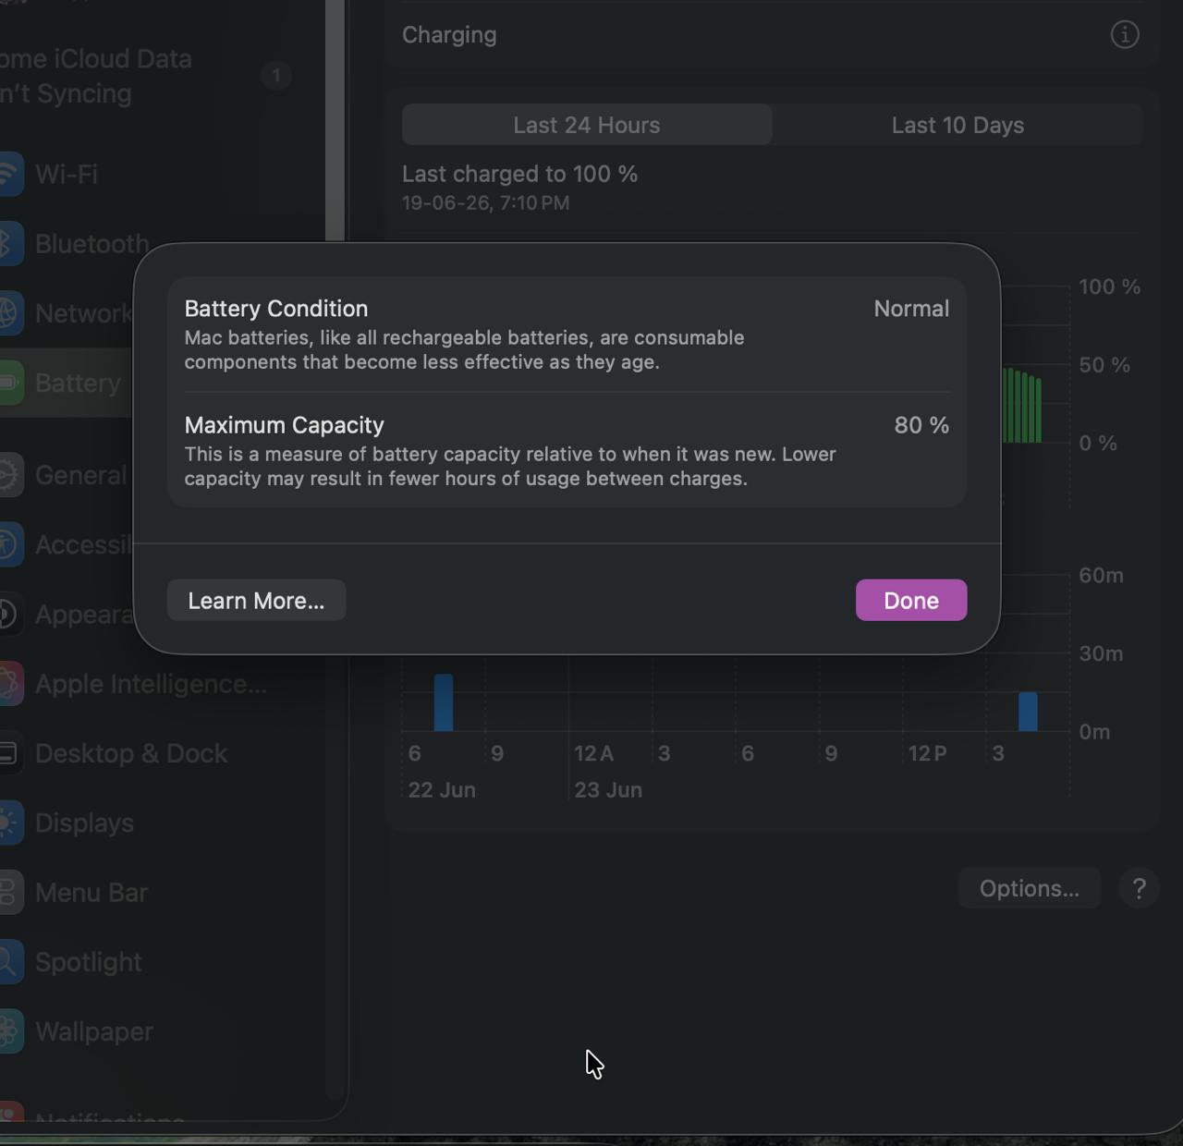1183x1146 pixels.
Task: Click the Spotlight magnifier icon
Action: coord(10,962)
